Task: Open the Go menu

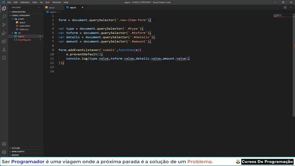Action: (41, 2)
